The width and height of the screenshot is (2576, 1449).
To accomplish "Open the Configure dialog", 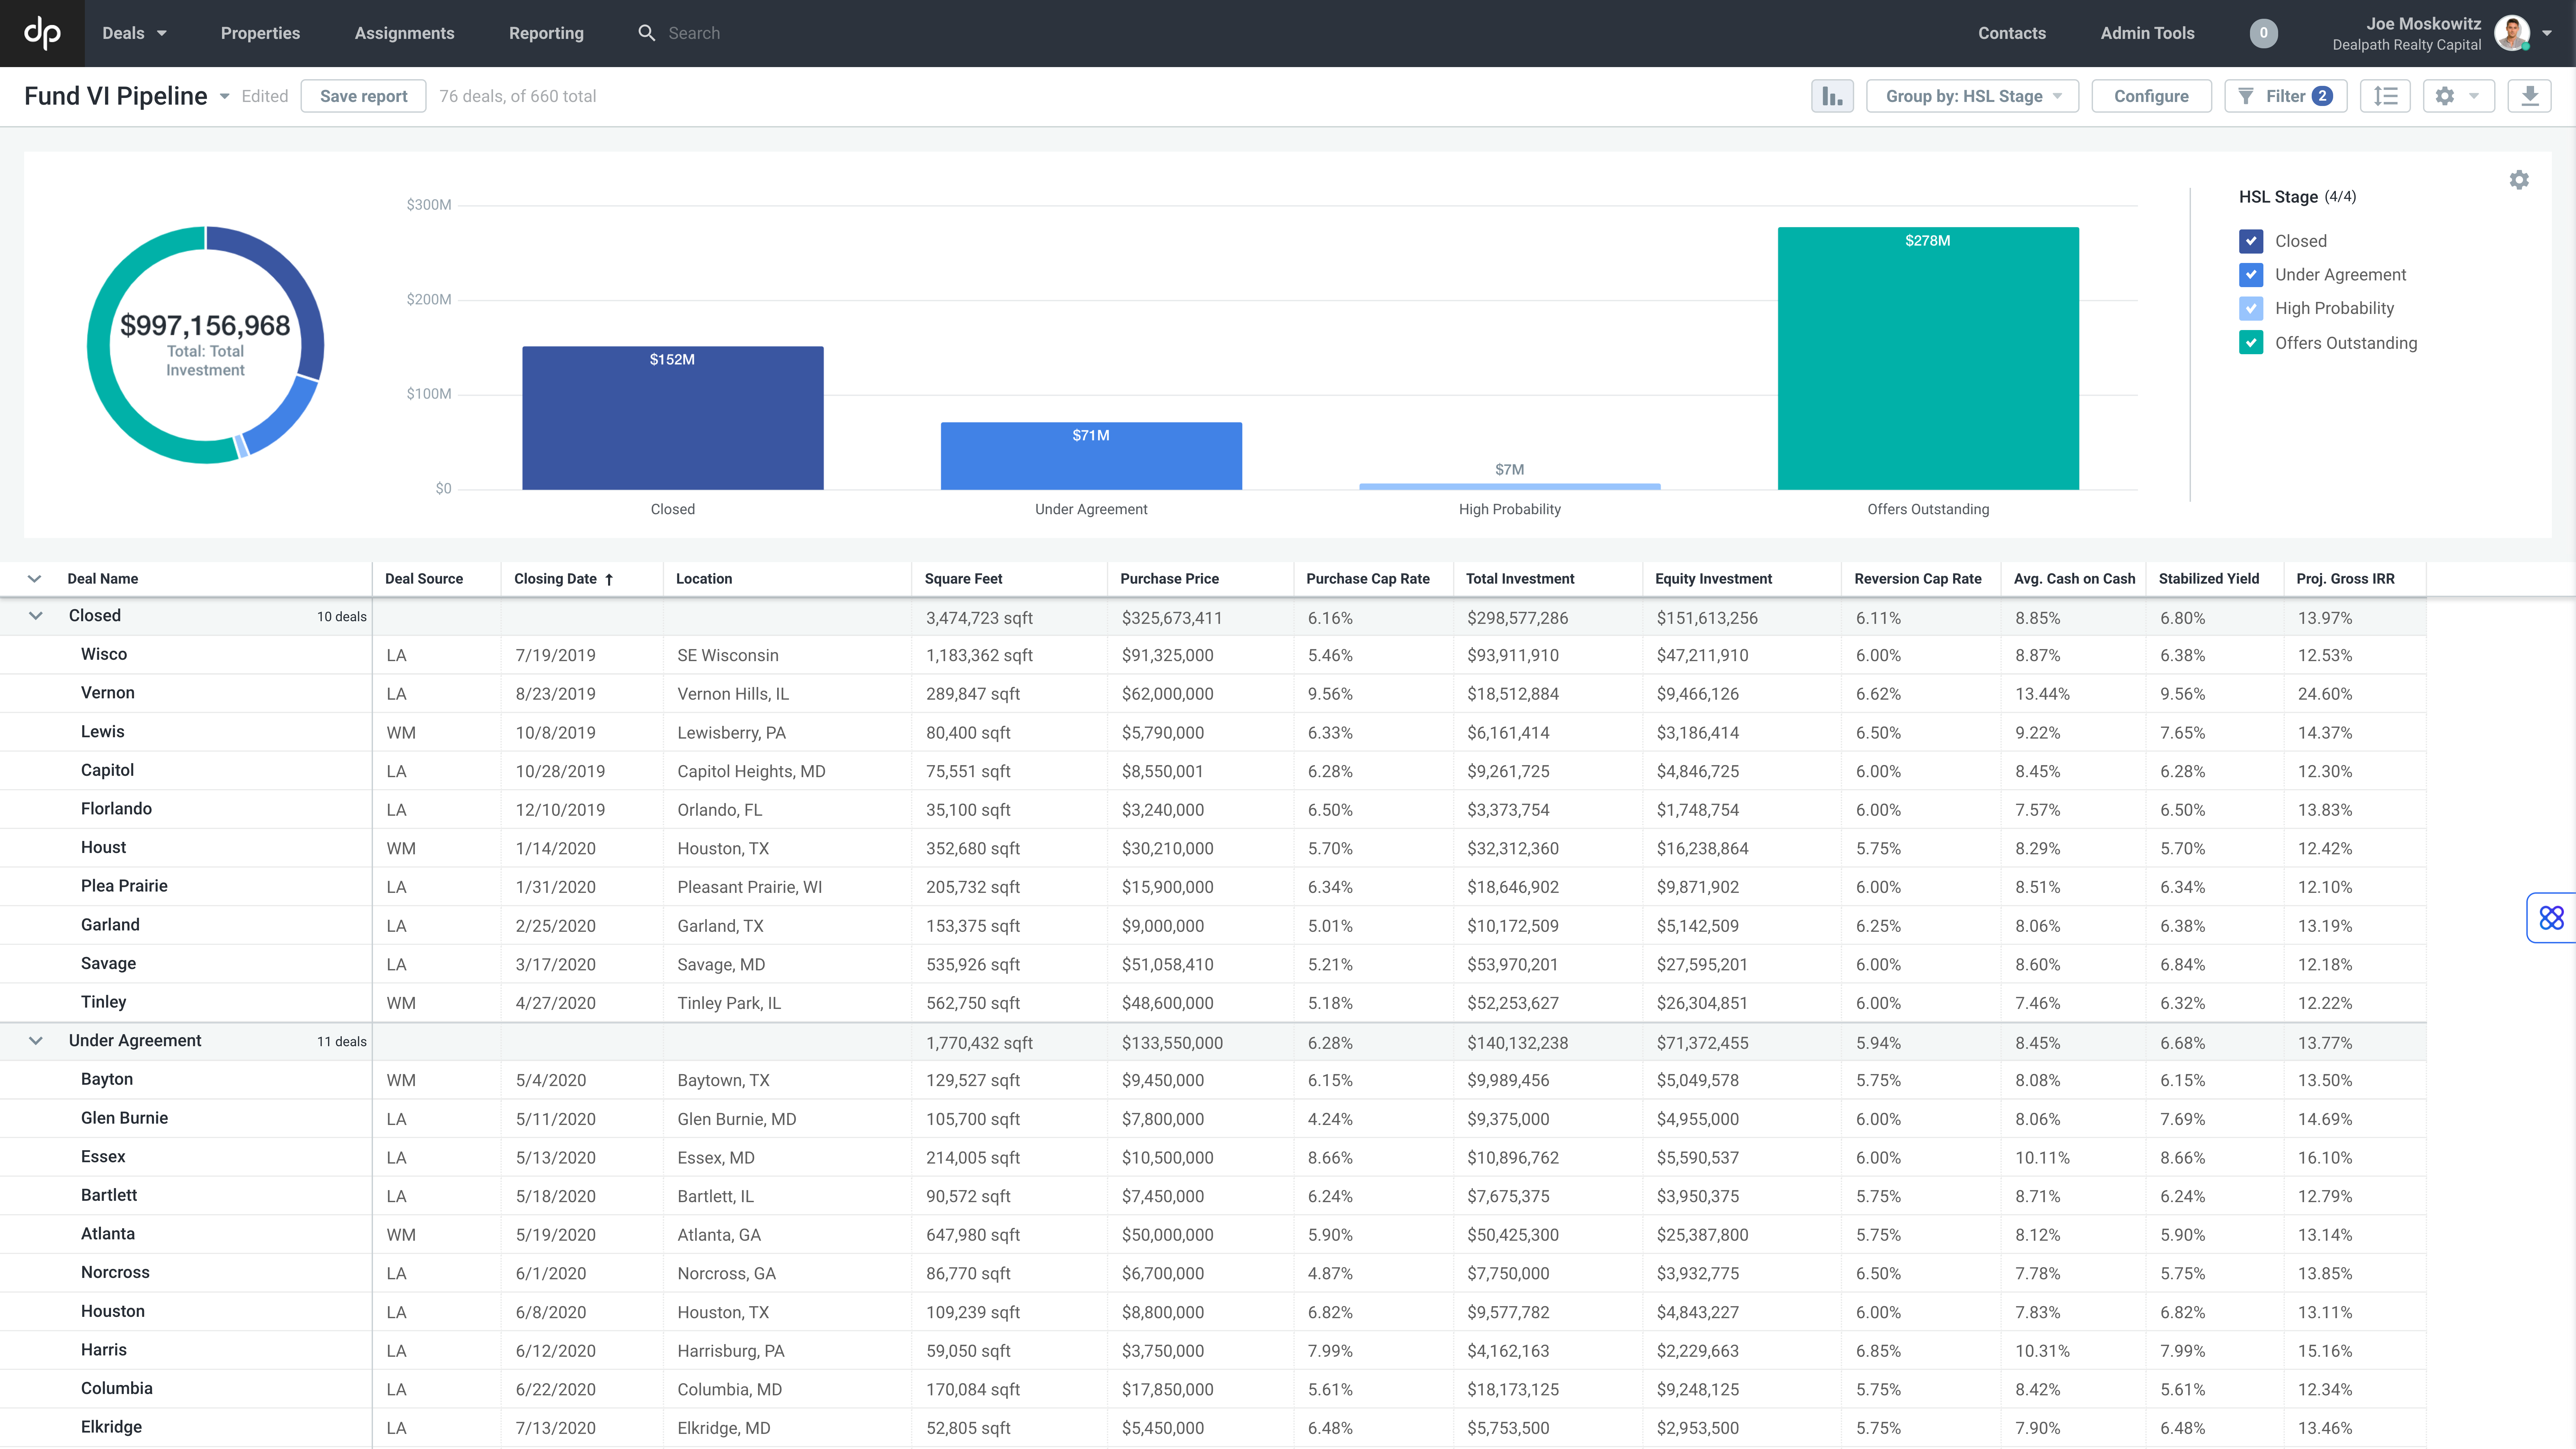I will coord(2151,96).
